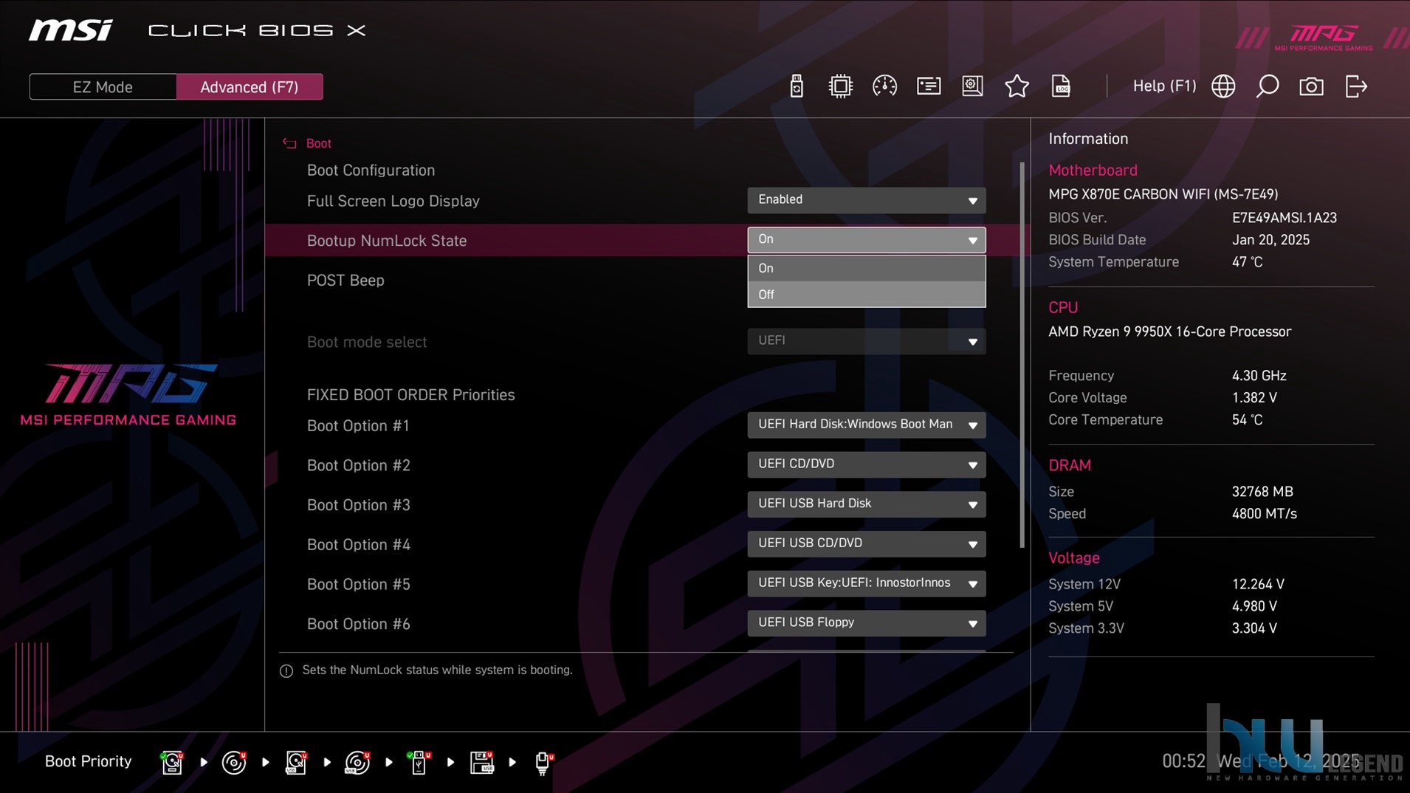Select USB floppy icon in Boot Priority

[x=481, y=762]
